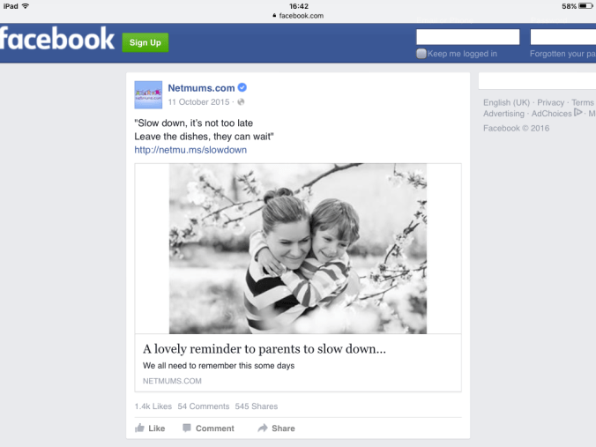
Task: Open the netmu.ms/slowdown link
Action: 190,150
